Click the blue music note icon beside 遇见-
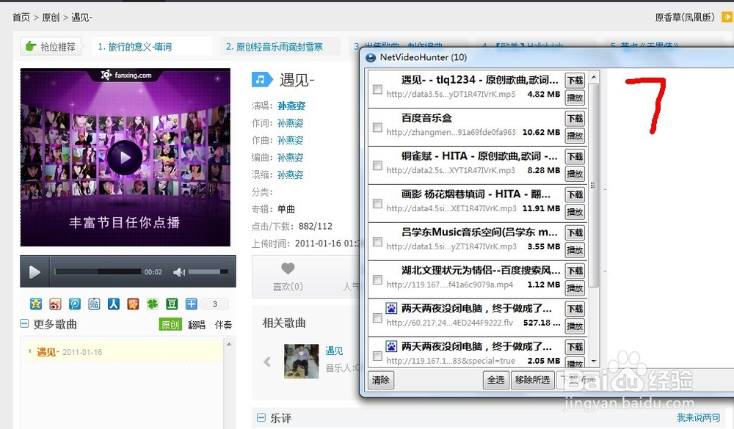Image resolution: width=734 pixels, height=429 pixels. click(x=262, y=79)
